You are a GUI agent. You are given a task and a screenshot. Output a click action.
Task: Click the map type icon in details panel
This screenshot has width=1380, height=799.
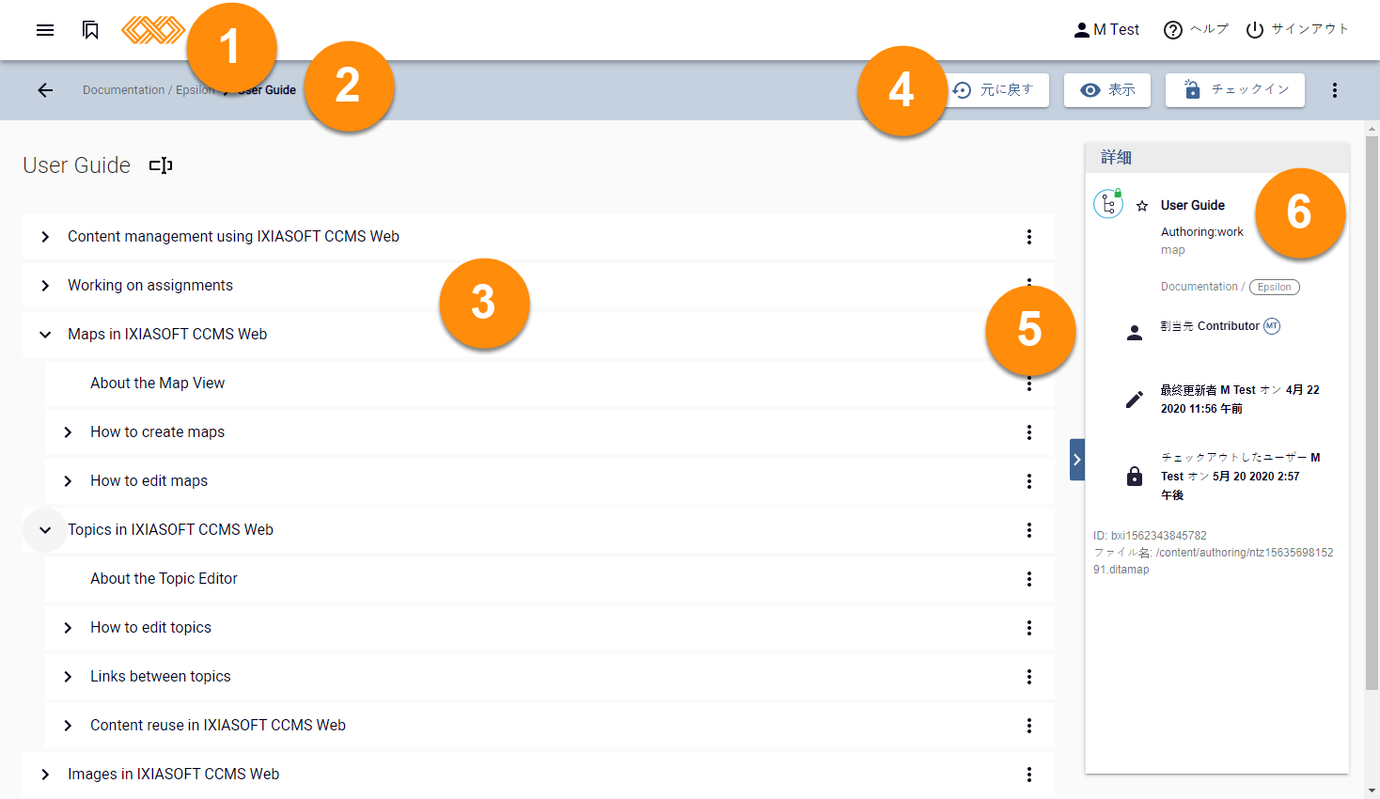[x=1108, y=203]
